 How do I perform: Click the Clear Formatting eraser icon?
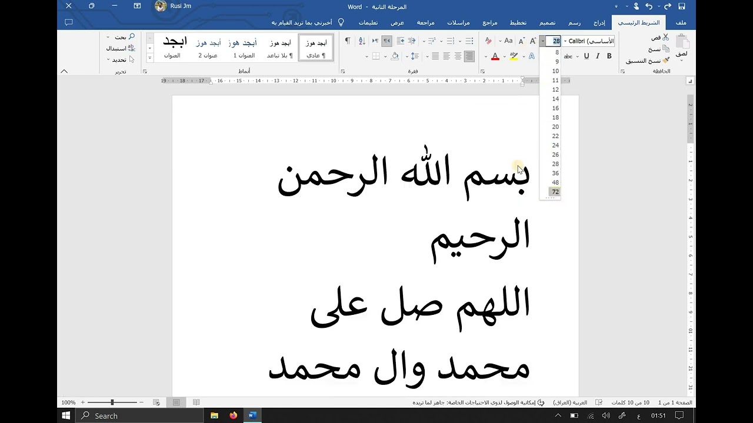[x=488, y=41]
